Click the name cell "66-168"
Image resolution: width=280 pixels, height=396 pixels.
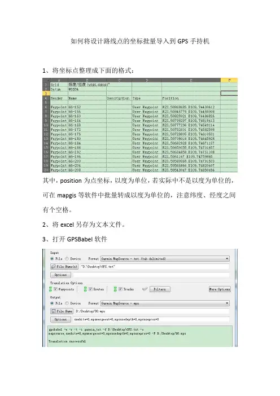tap(87, 125)
